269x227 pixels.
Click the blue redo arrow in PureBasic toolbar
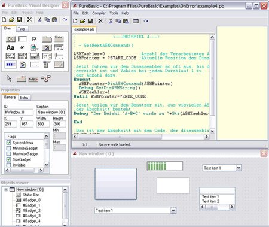[x=146, y=21]
